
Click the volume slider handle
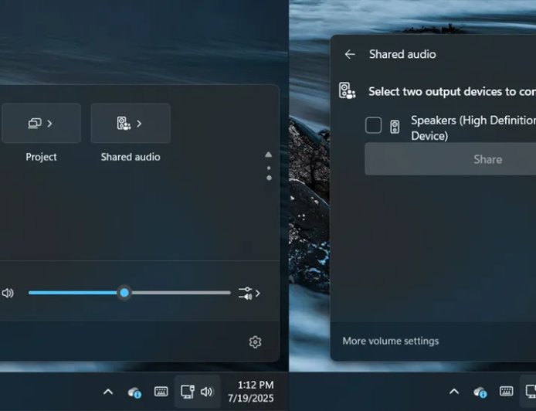[124, 293]
